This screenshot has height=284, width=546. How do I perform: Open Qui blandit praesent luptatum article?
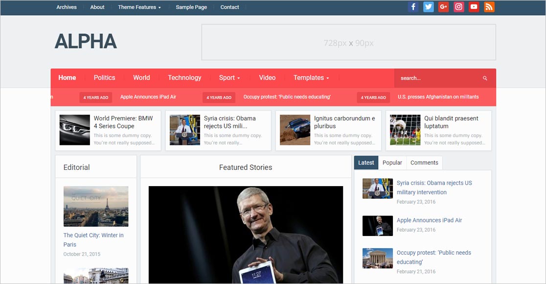click(x=451, y=122)
